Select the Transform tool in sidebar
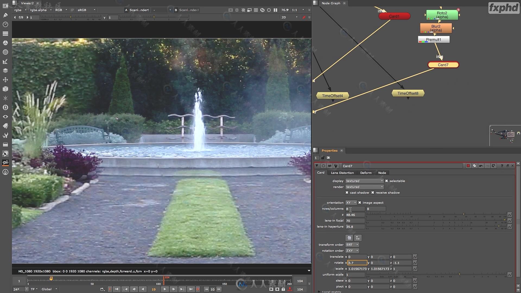521x293 pixels. pyautogui.click(x=5, y=79)
